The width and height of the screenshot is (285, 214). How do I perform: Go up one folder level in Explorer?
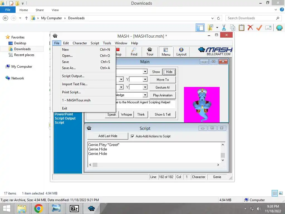(x=26, y=18)
